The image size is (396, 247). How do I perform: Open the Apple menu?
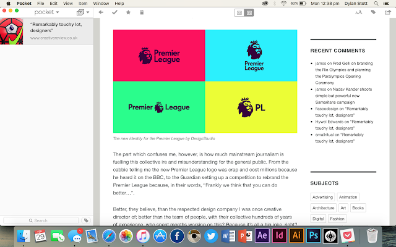pos(8,3)
